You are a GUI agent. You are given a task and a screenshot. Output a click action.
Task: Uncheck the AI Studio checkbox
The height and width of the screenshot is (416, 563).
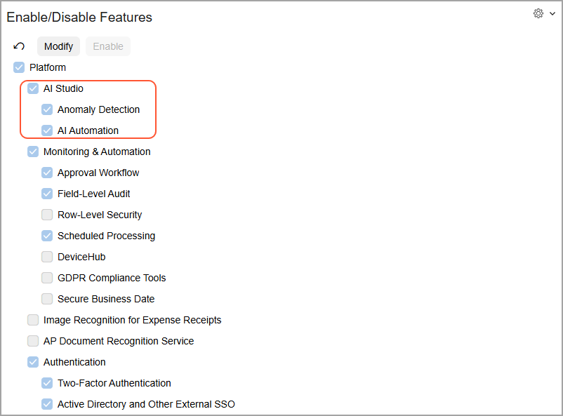33,88
